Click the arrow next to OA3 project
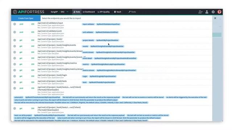Screen dimensions: 232x130 [67, 12]
